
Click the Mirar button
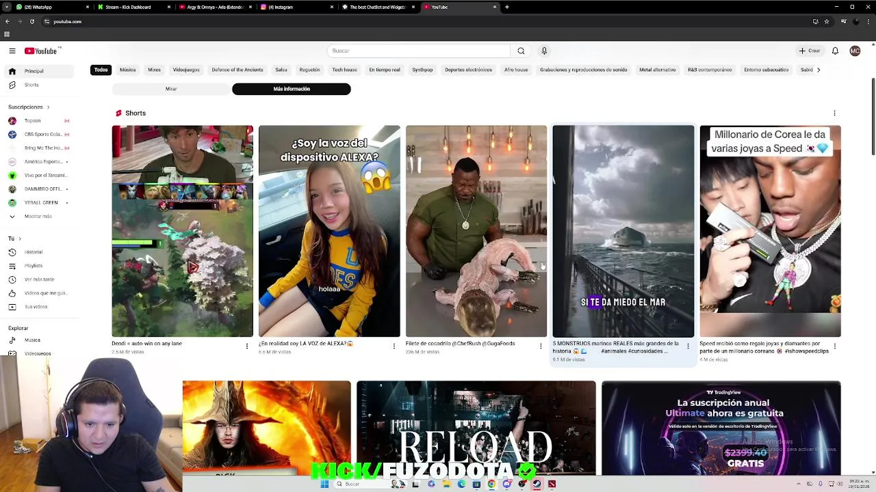171,89
